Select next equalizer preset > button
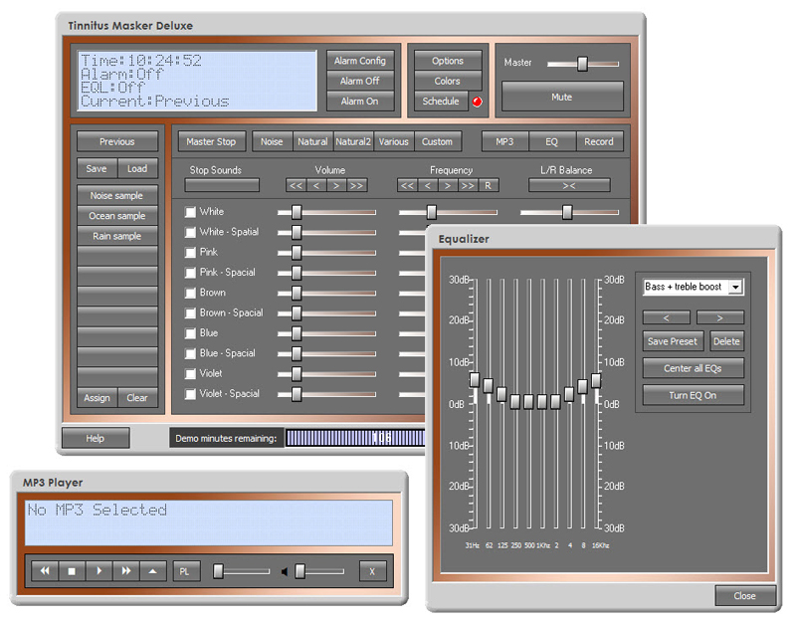 tap(719, 317)
